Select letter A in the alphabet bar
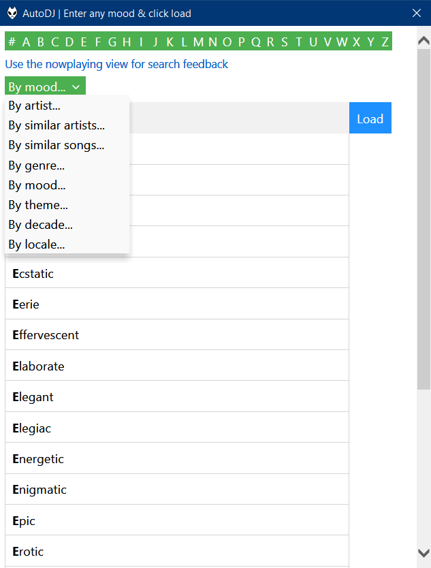The height and width of the screenshot is (568, 431). [x=26, y=42]
